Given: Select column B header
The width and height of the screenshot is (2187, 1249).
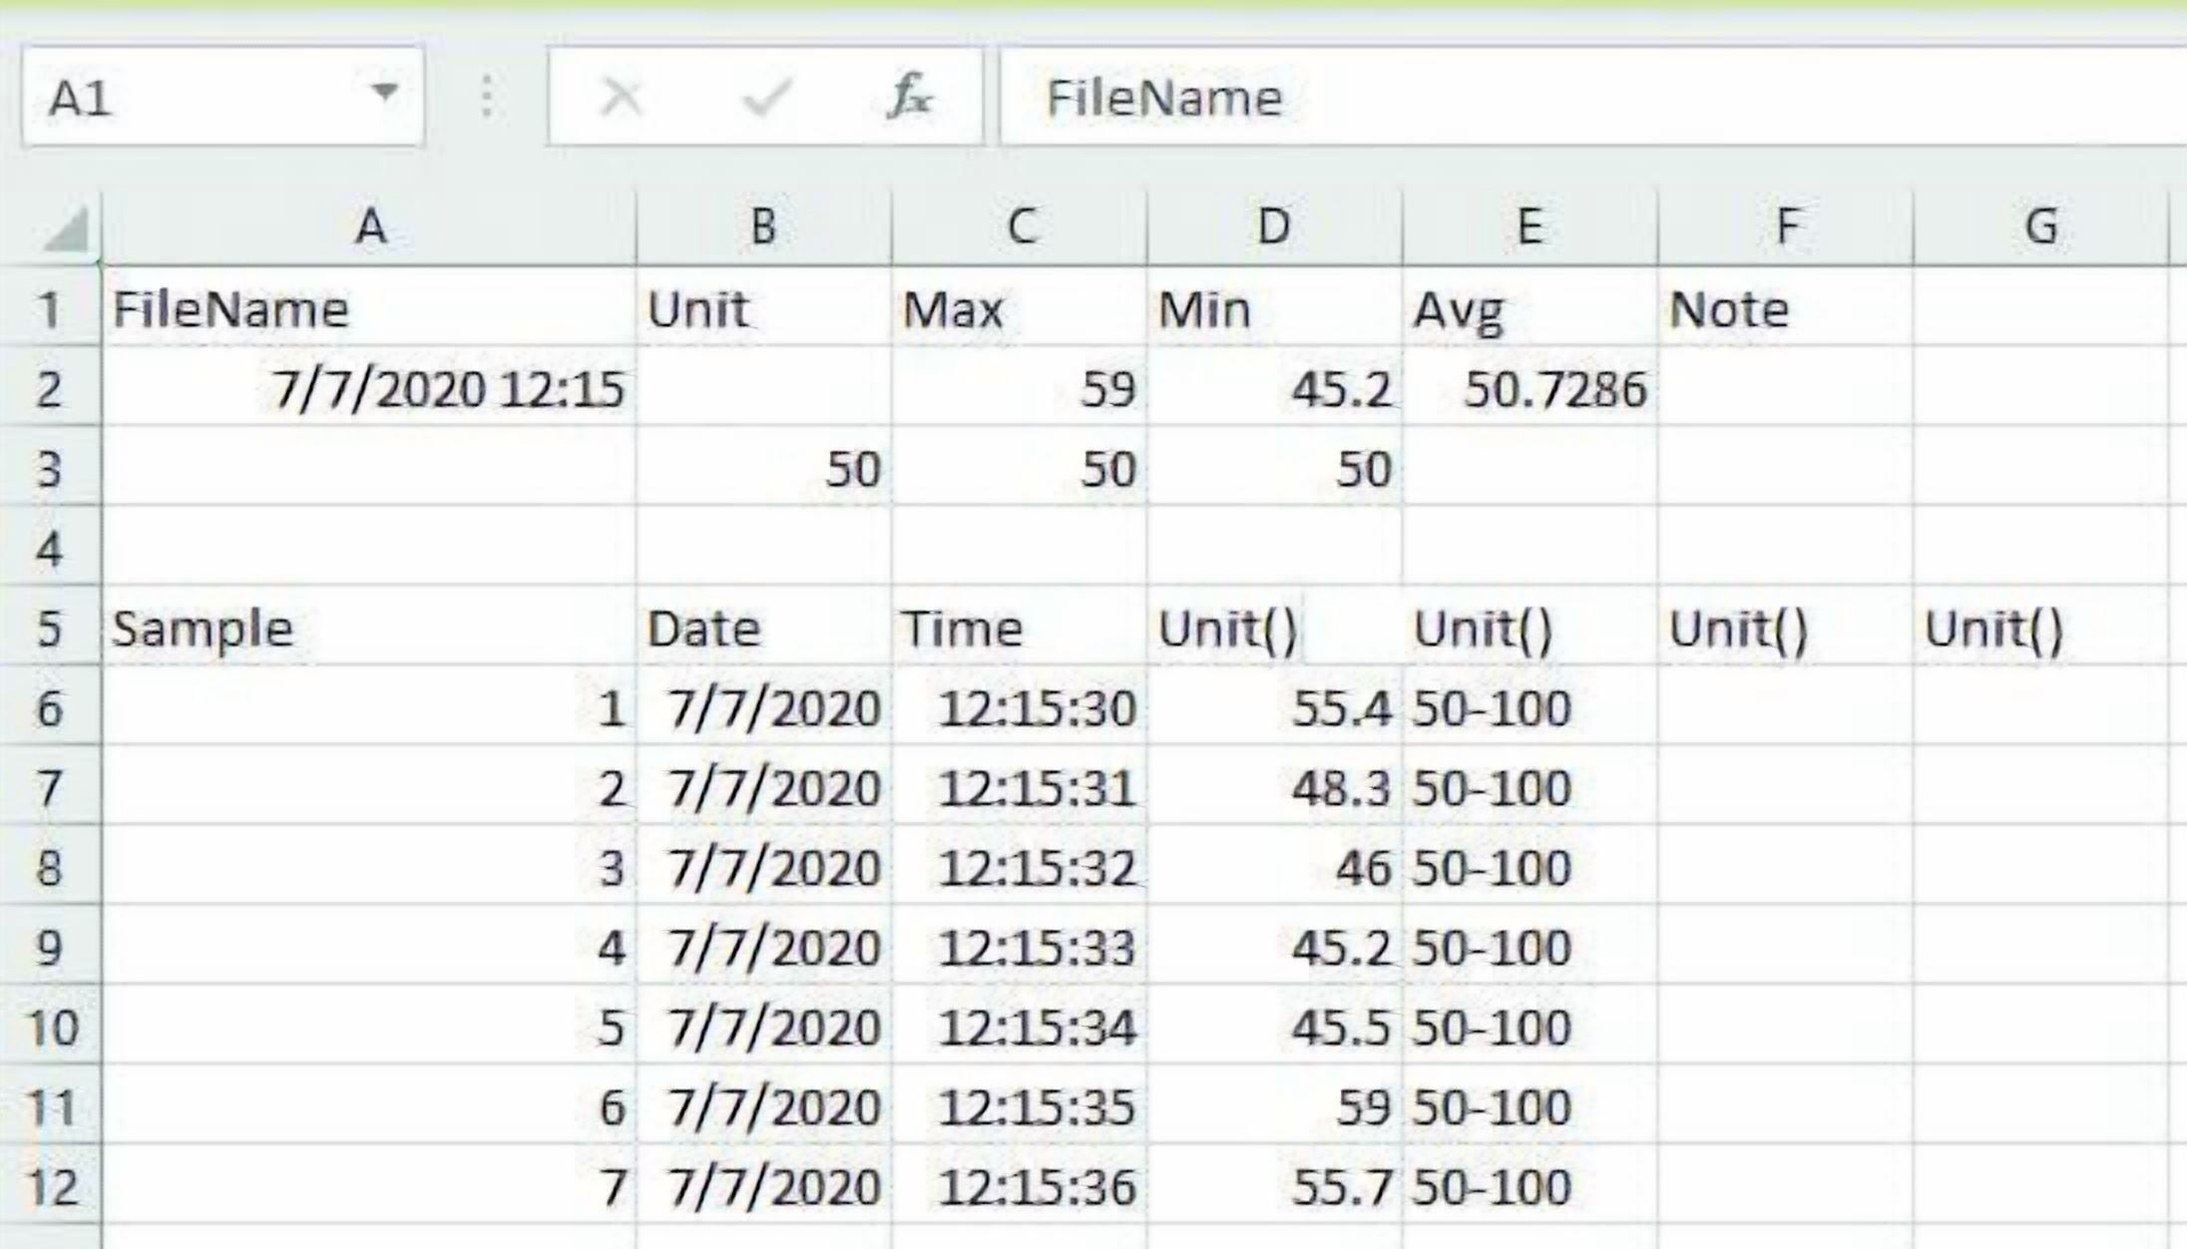Looking at the screenshot, I should (x=763, y=227).
